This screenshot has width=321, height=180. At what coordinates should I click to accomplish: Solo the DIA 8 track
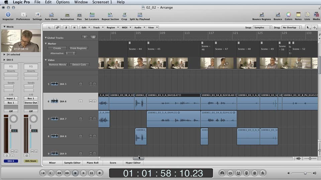94,136
